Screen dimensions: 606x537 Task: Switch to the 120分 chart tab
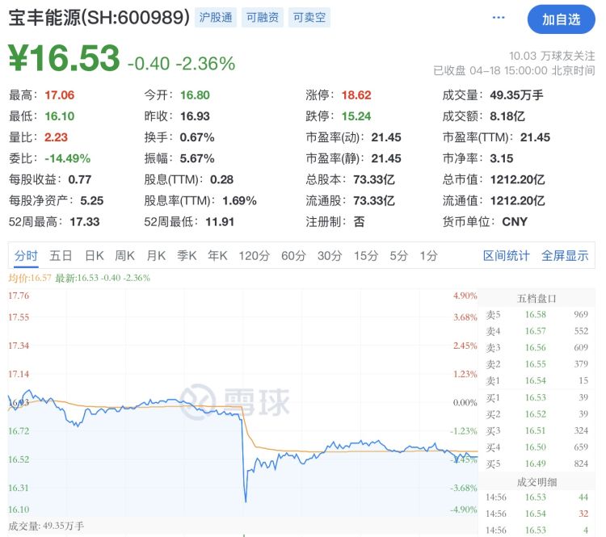pos(254,256)
